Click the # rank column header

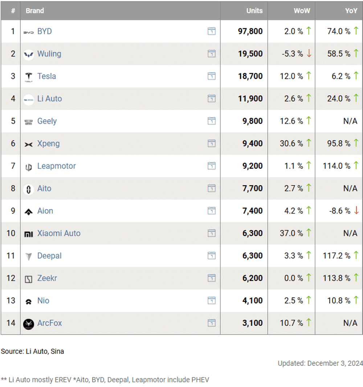13,11
